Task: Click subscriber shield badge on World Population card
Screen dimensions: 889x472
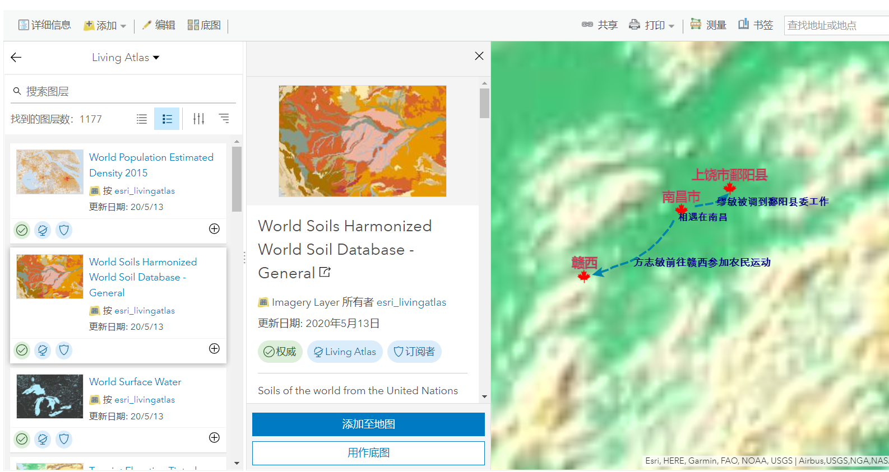Action: pos(64,230)
